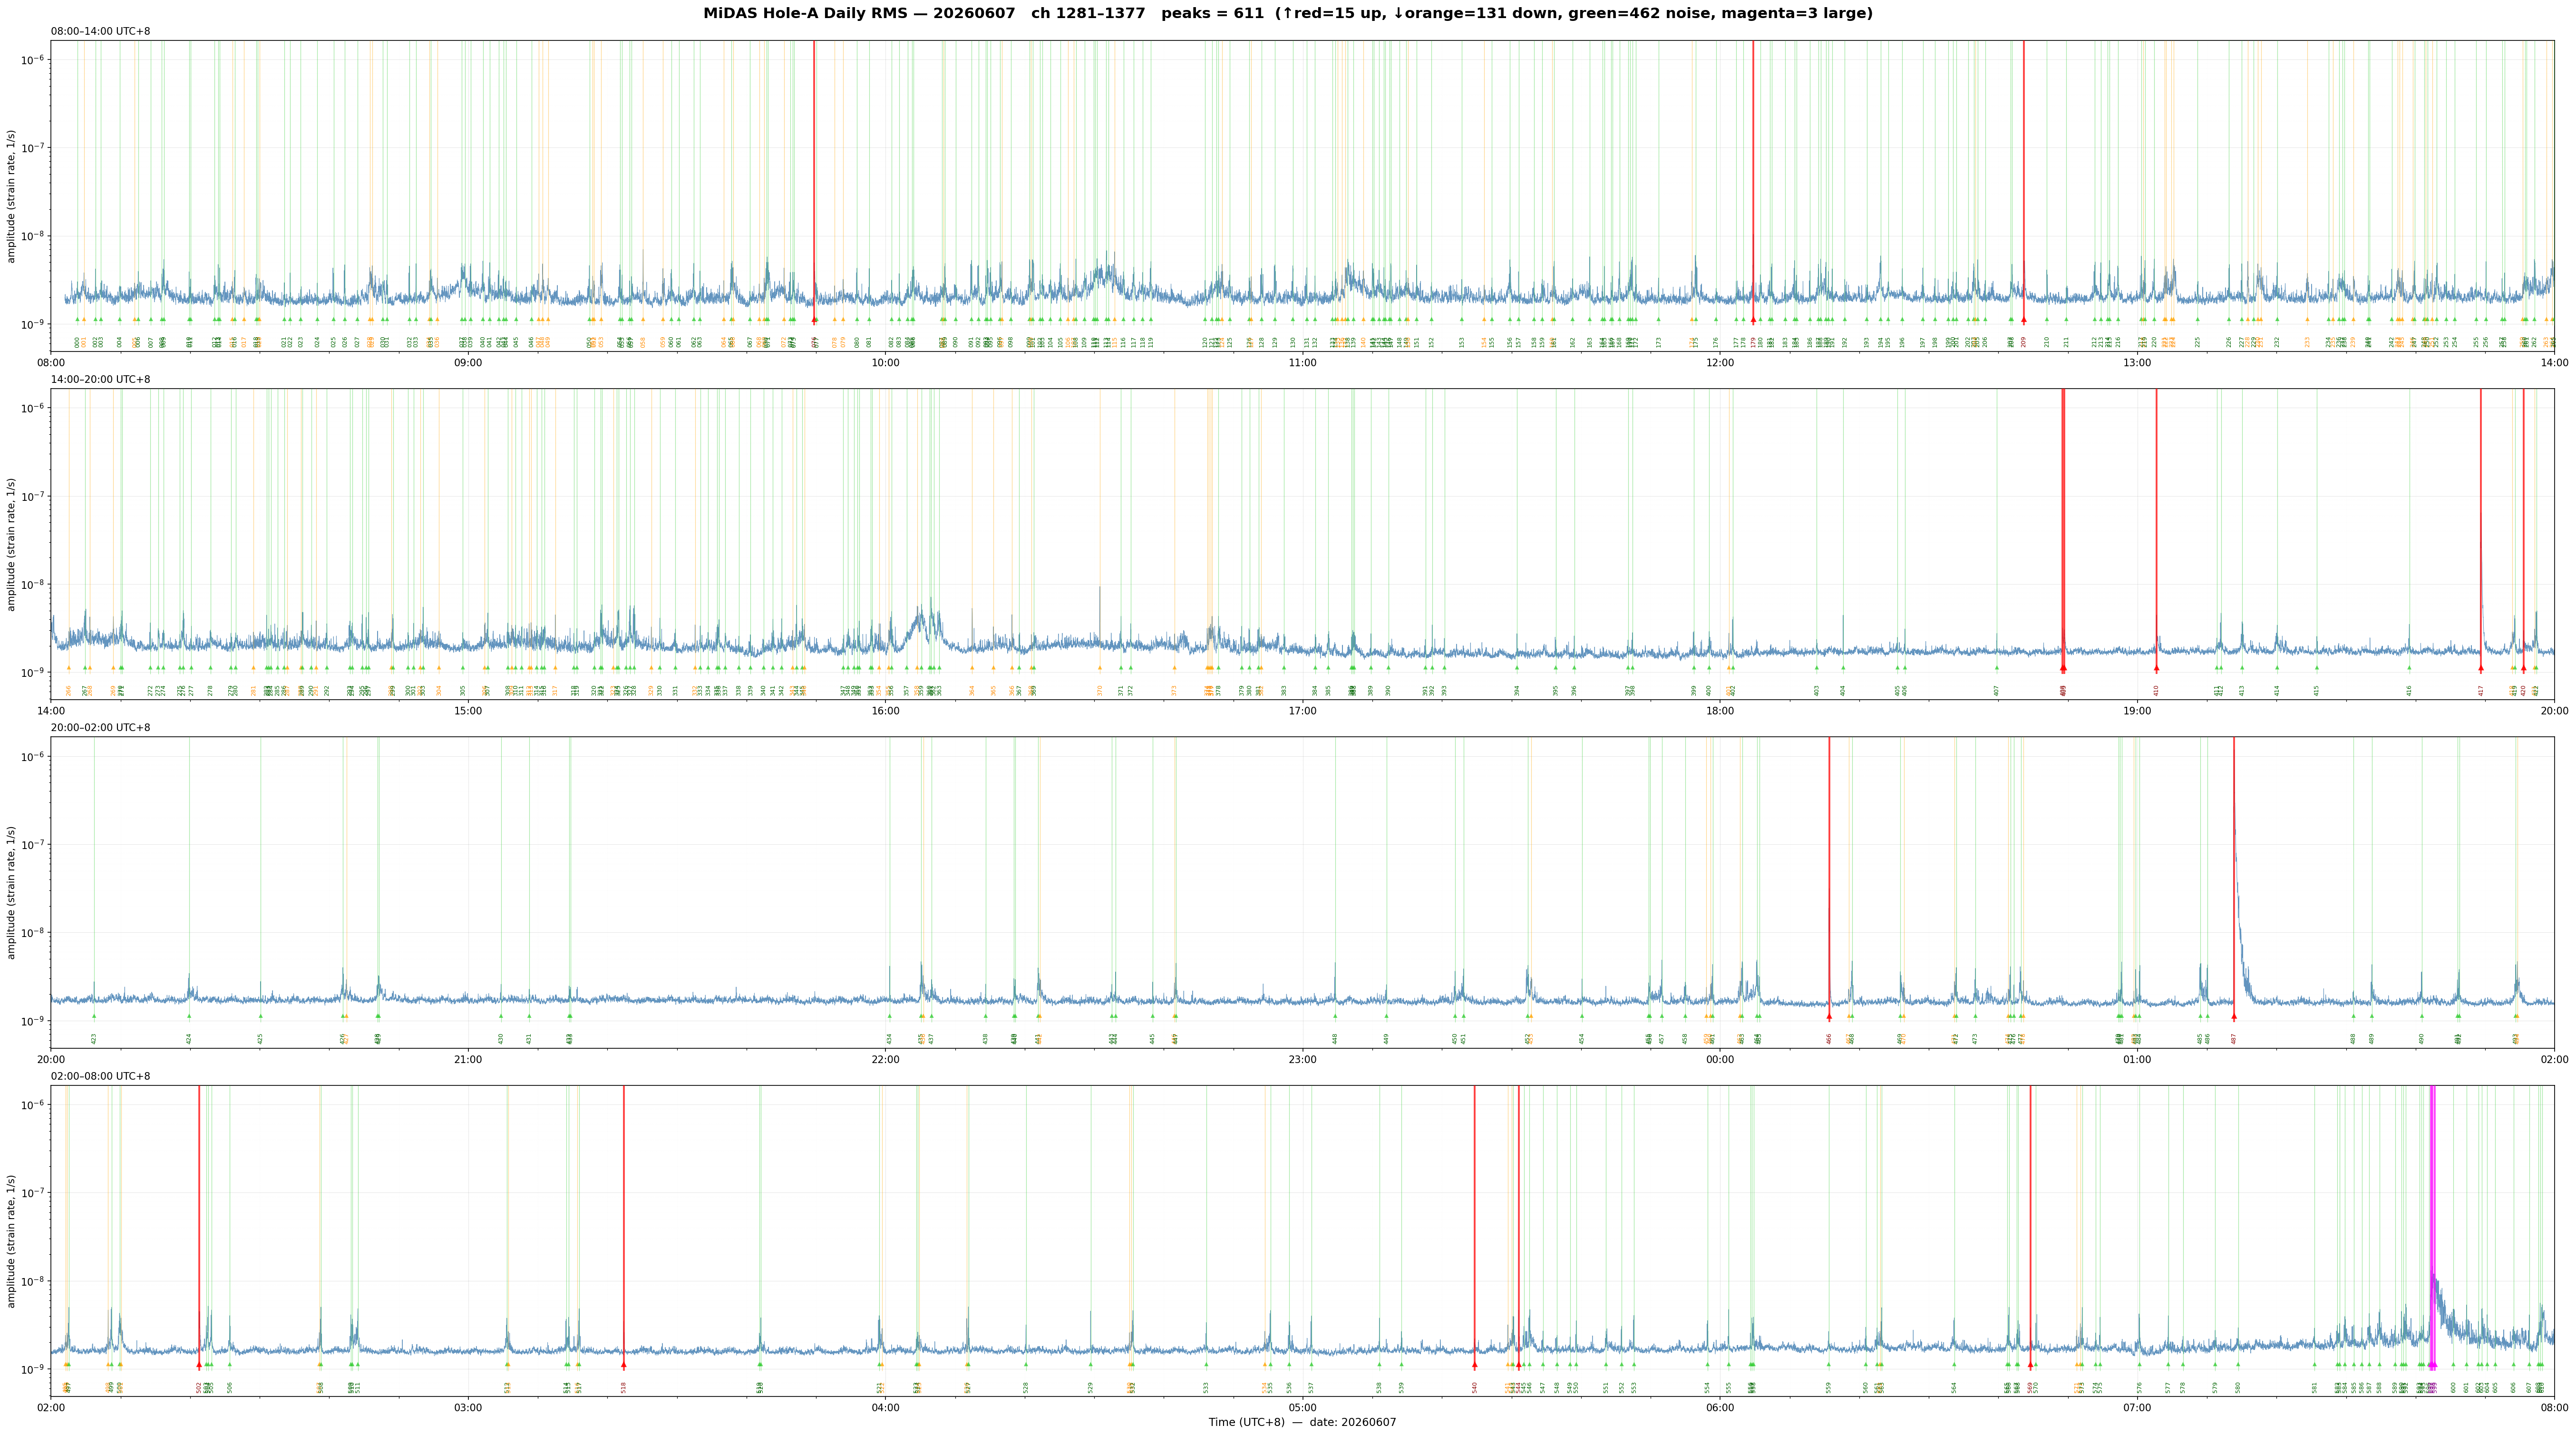Click the green peak number "423"
Viewport: 2576px width, 1435px height.
point(94,1039)
